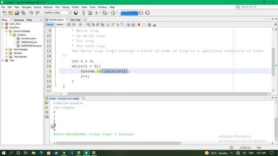
Task: Switch to the Services tab
Action: tap(19, 20)
